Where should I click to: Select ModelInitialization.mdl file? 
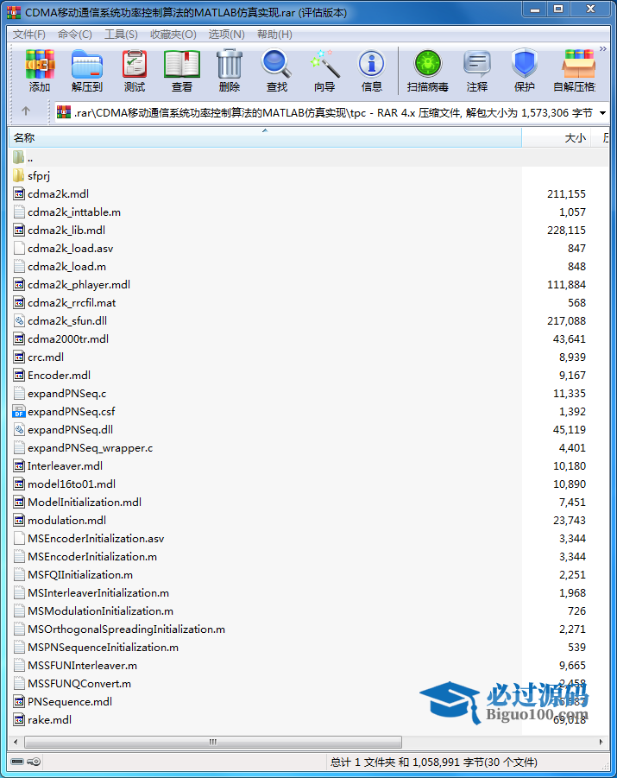pos(85,503)
